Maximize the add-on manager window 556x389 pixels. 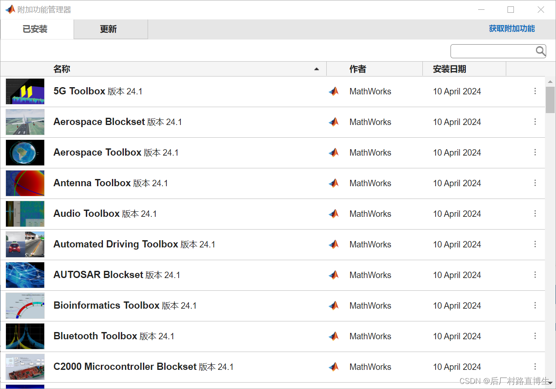click(511, 9)
